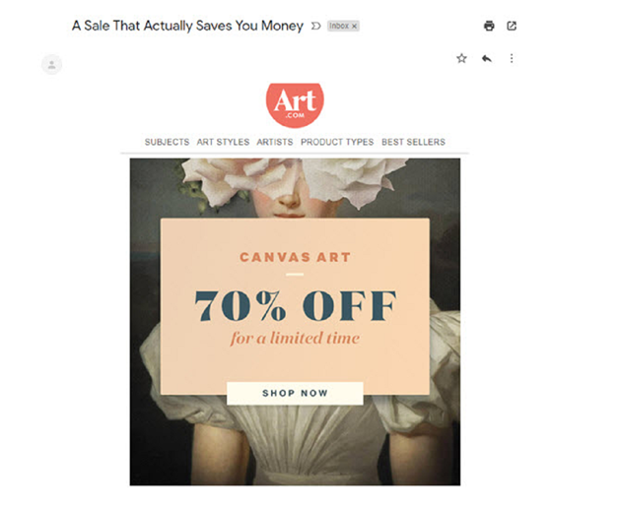Open email in new window icon
Viewport: 619px width, 508px height.
tap(512, 26)
